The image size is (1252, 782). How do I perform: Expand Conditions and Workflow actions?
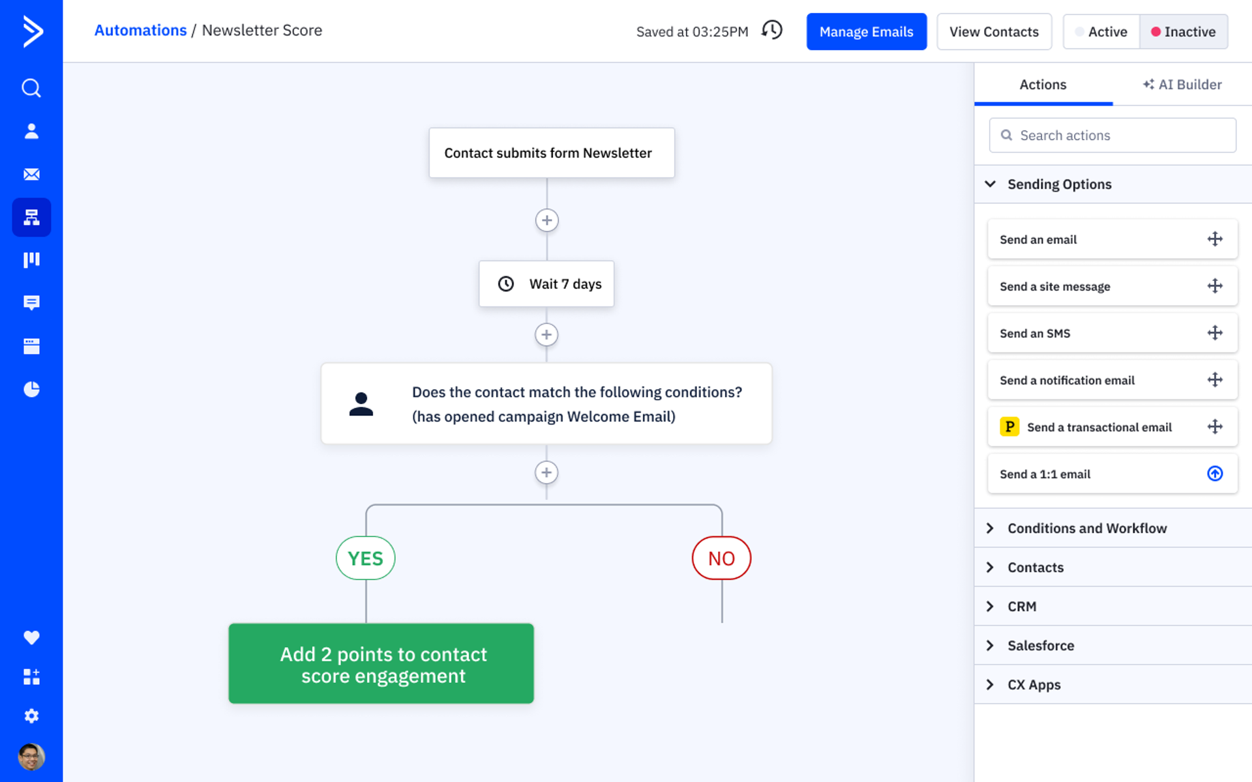click(x=1087, y=528)
